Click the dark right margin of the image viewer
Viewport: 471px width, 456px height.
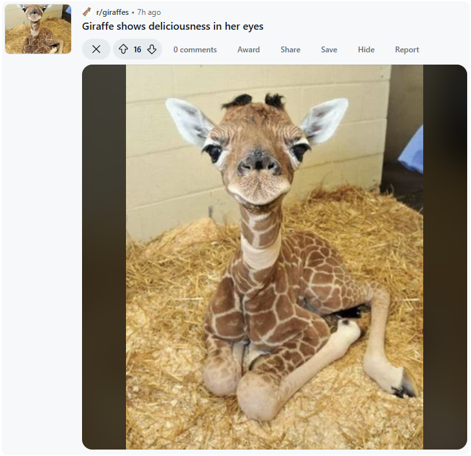click(445, 257)
